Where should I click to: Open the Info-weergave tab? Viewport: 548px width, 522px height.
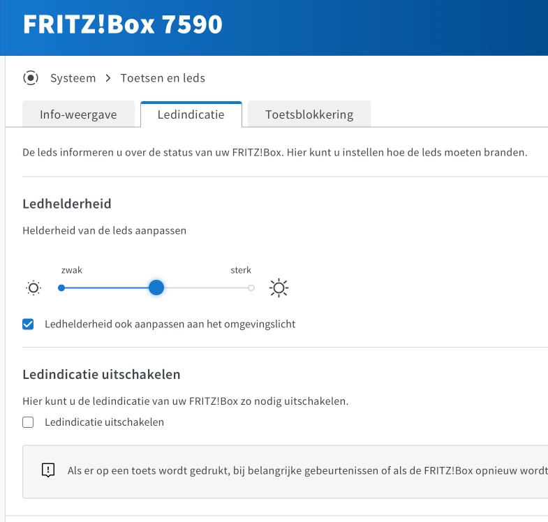pos(78,114)
